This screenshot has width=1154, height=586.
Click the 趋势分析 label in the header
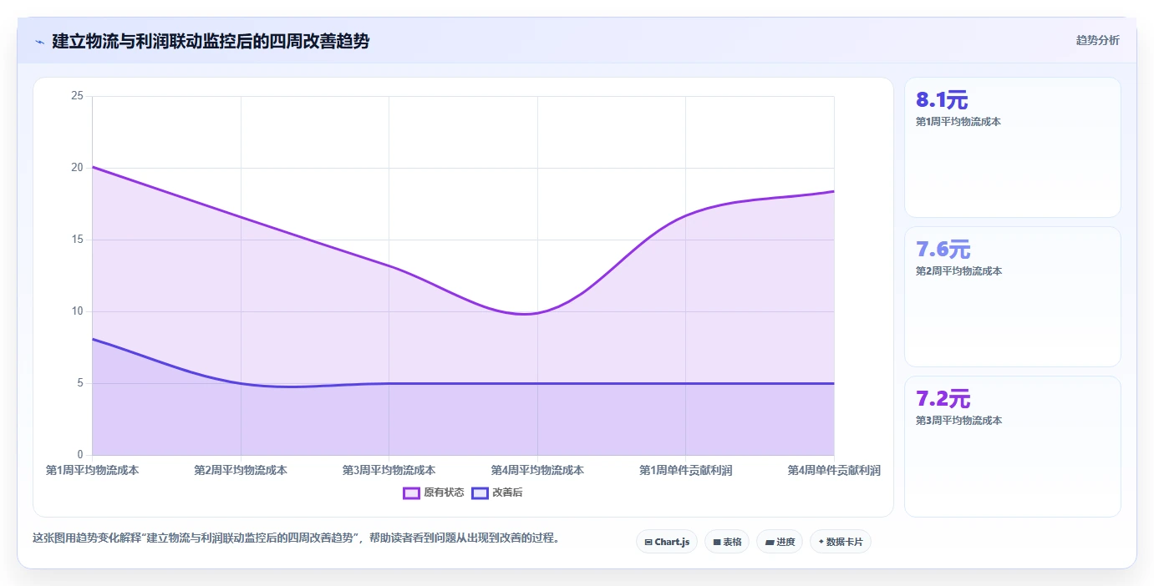pos(1097,41)
